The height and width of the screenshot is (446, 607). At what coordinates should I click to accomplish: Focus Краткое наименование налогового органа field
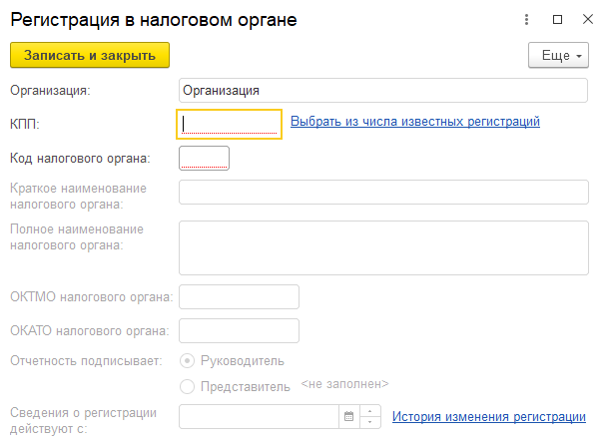coord(383,192)
